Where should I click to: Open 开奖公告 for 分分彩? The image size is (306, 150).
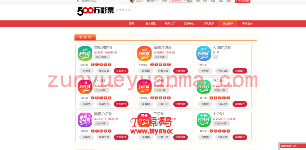pos(104,104)
